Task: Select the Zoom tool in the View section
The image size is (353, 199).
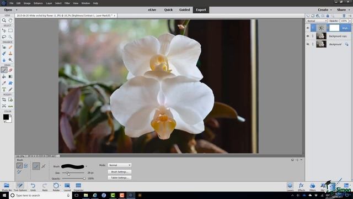Action: pyautogui.click(x=4, y=20)
